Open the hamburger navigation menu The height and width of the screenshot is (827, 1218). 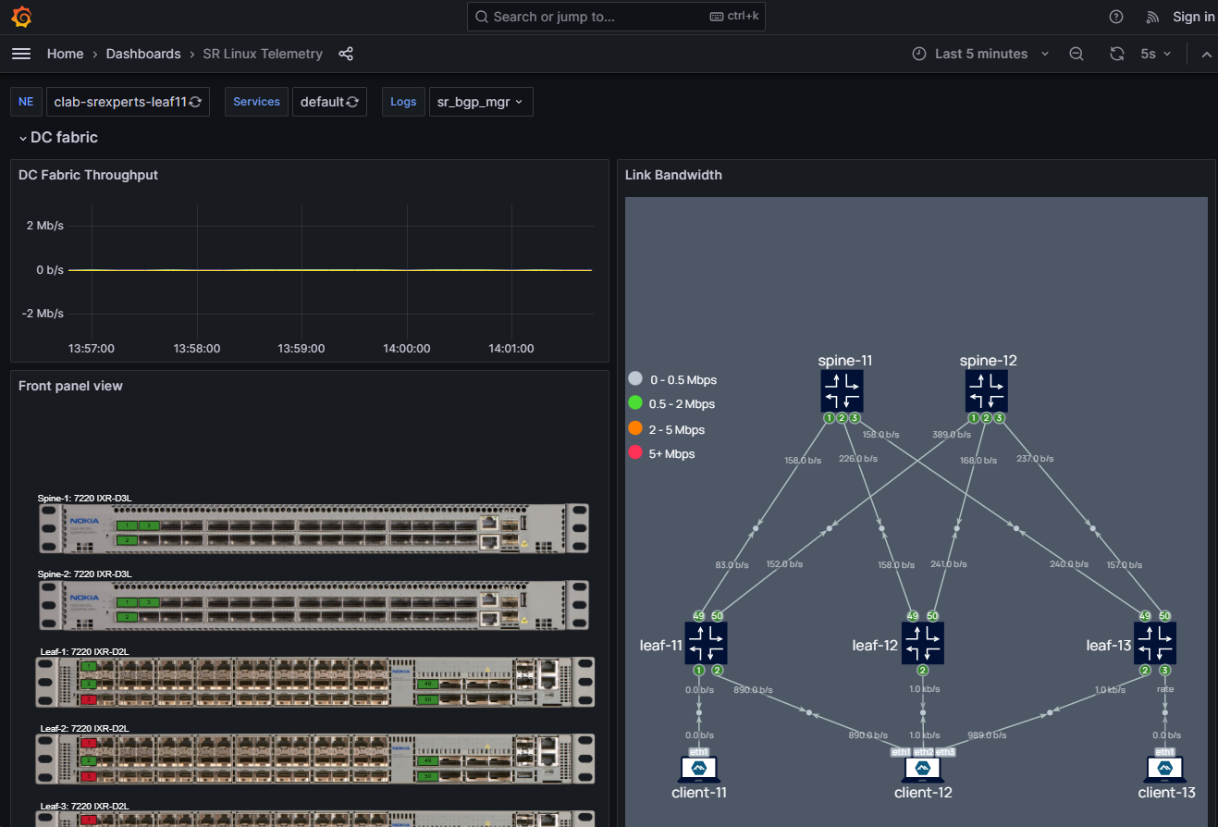pyautogui.click(x=21, y=54)
